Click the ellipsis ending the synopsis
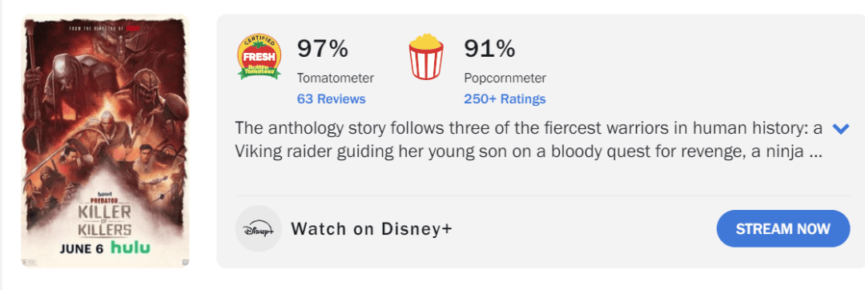This screenshot has width=865, height=290. click(x=815, y=153)
